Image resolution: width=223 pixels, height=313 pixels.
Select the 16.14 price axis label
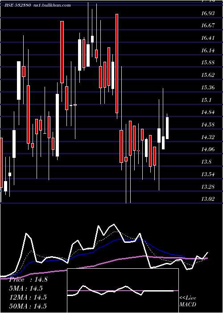point(208,50)
